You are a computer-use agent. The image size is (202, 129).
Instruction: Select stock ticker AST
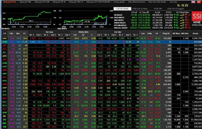5,91
